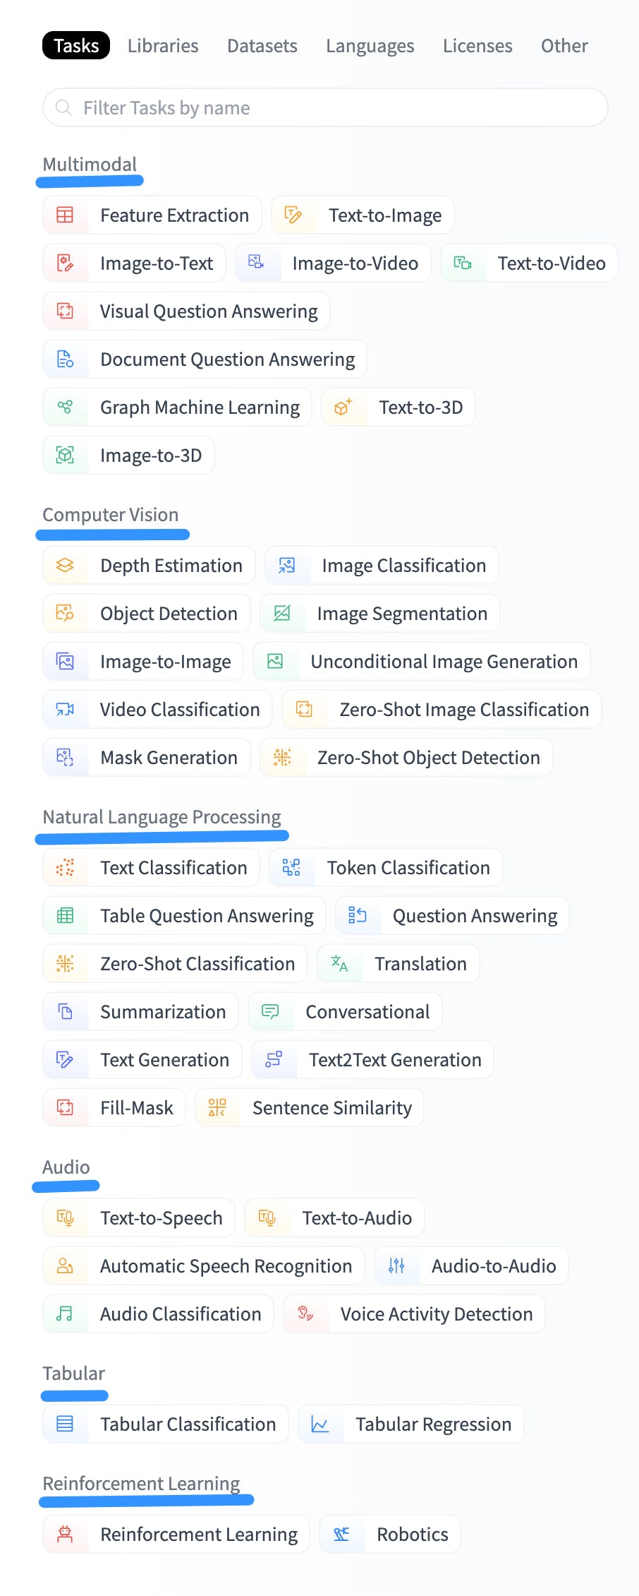
Task: Click the search magnifier icon
Action: pyautogui.click(x=63, y=108)
